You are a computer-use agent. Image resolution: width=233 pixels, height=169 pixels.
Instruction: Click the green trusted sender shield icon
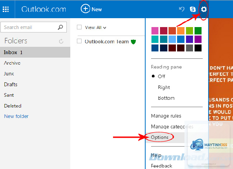pos(133,42)
